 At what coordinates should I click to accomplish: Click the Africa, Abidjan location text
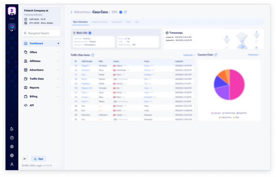click(47, 23)
